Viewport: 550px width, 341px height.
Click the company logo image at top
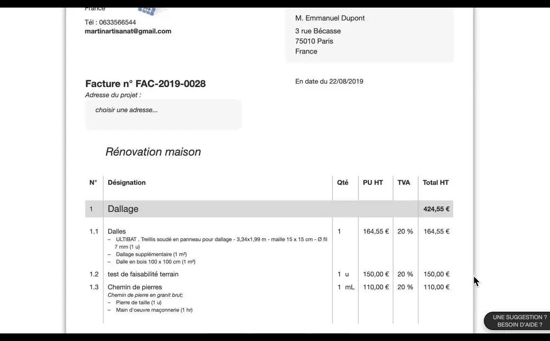point(153,11)
